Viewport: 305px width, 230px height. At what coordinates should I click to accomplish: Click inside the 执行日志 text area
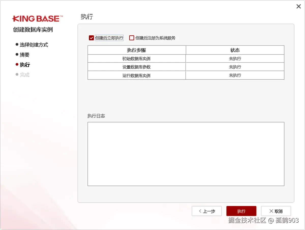pyautogui.click(x=186, y=154)
